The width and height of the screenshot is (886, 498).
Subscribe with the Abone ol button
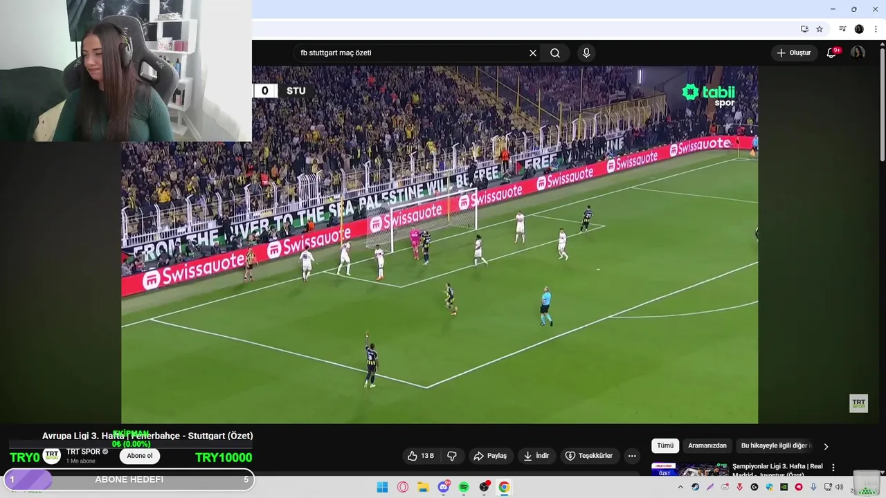[x=140, y=456]
